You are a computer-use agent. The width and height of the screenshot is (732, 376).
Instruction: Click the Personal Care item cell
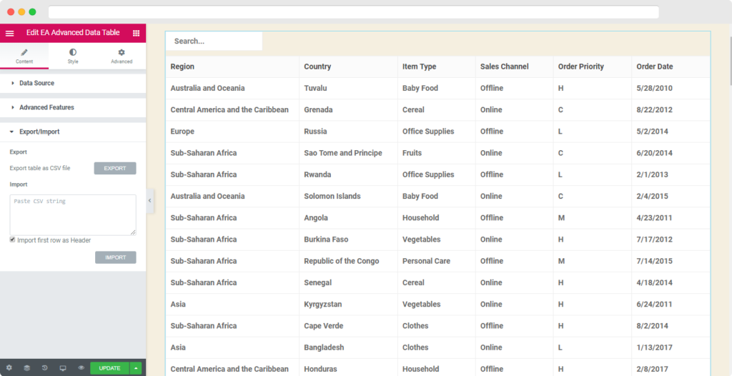pyautogui.click(x=437, y=261)
